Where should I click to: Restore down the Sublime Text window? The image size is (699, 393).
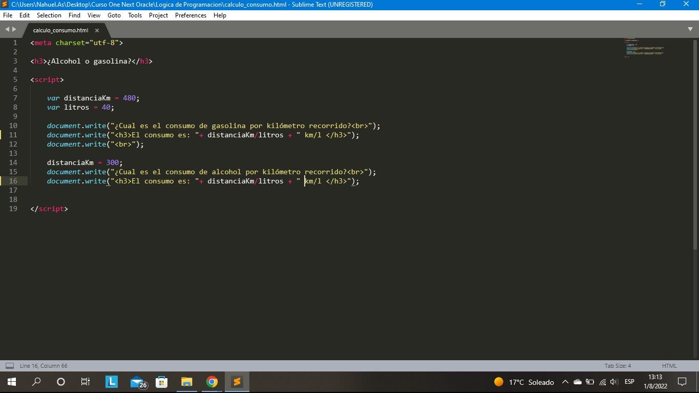[x=663, y=4]
